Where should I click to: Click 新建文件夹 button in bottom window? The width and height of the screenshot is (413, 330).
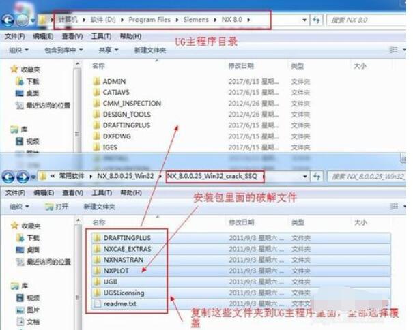100,207
